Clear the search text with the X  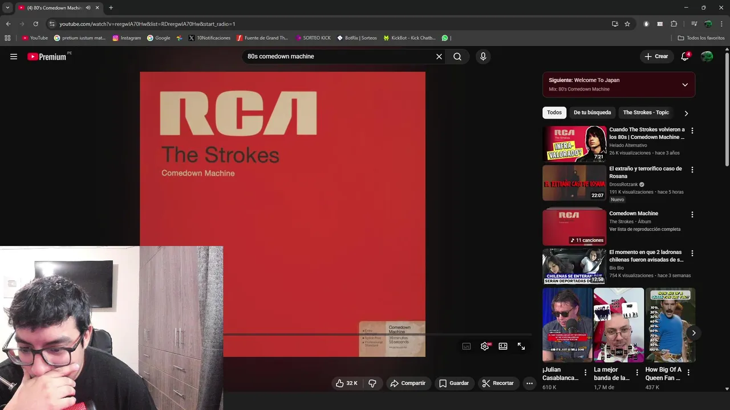pyautogui.click(x=439, y=56)
